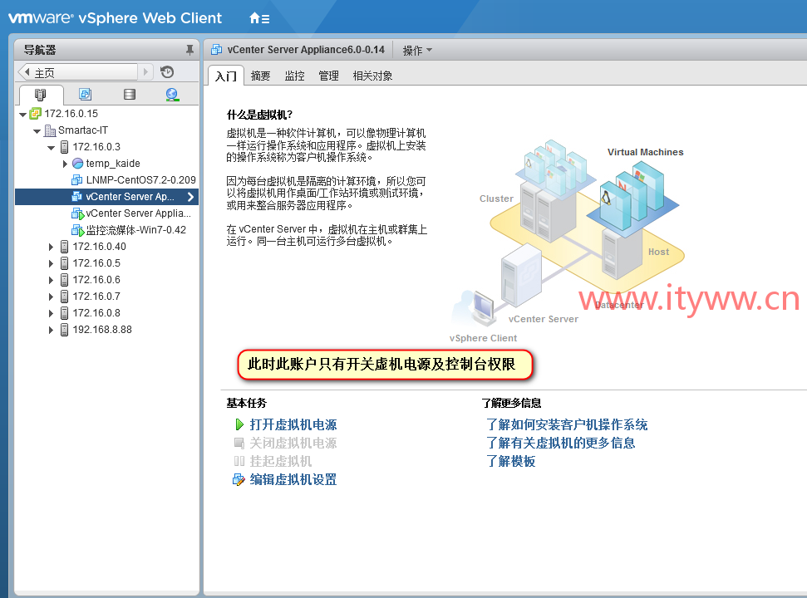
Task: Select host 192.168.8.88 label
Action: pyautogui.click(x=102, y=330)
